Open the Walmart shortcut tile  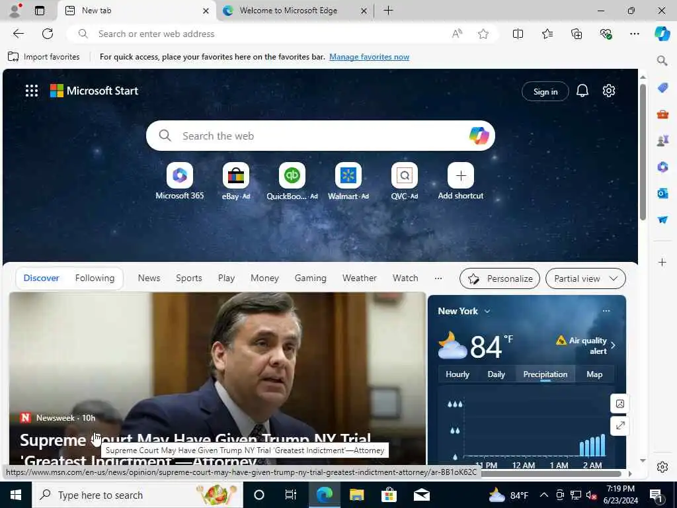348,175
